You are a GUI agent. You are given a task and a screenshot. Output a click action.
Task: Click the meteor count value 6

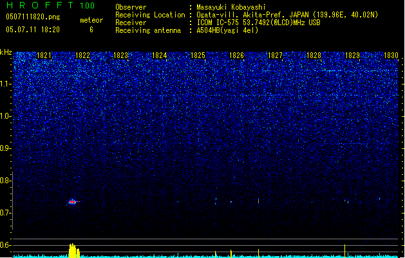coord(91,30)
